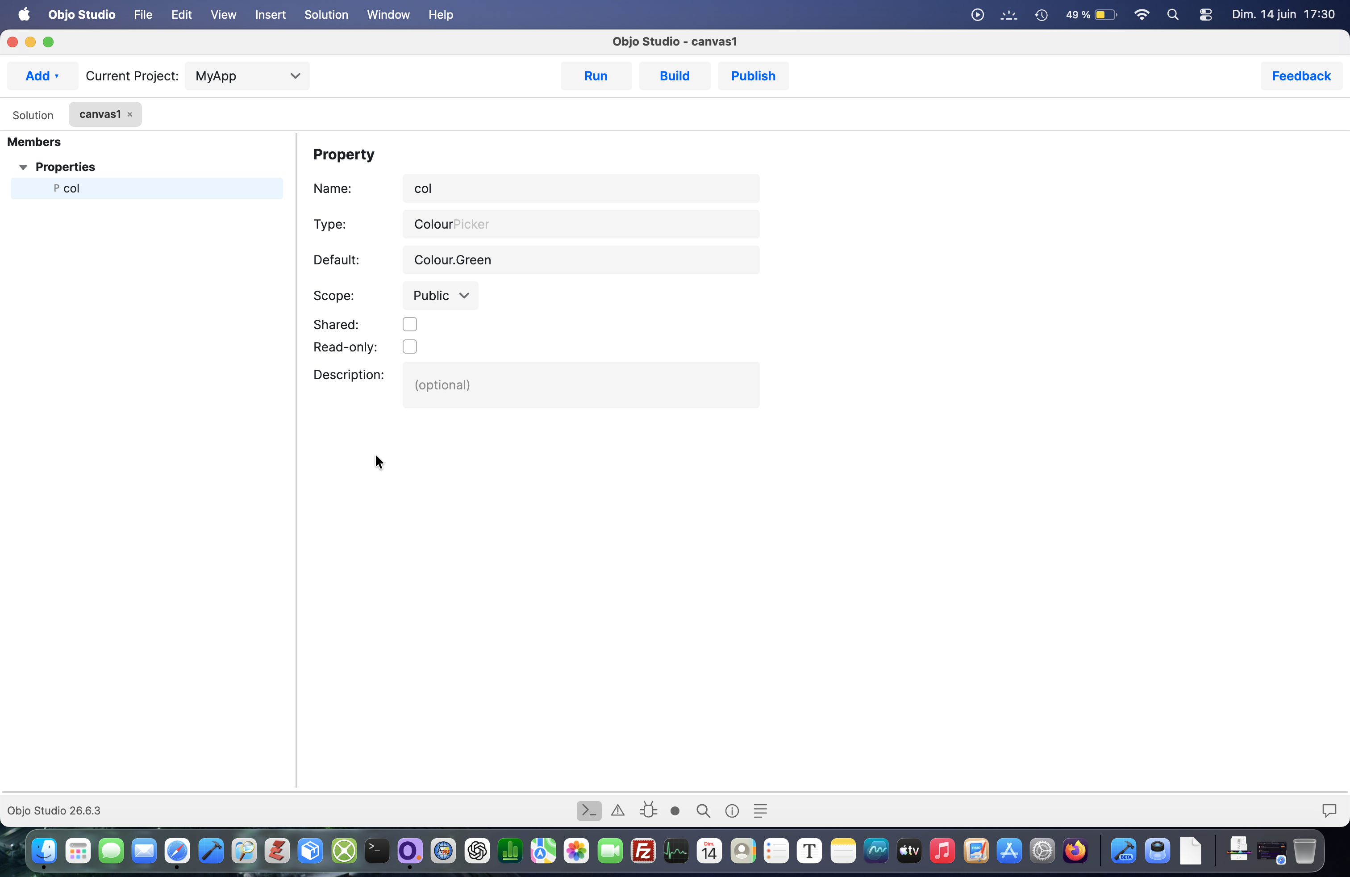This screenshot has height=877, width=1350.
Task: Open Time Machine menu bar icon
Action: 1042,15
